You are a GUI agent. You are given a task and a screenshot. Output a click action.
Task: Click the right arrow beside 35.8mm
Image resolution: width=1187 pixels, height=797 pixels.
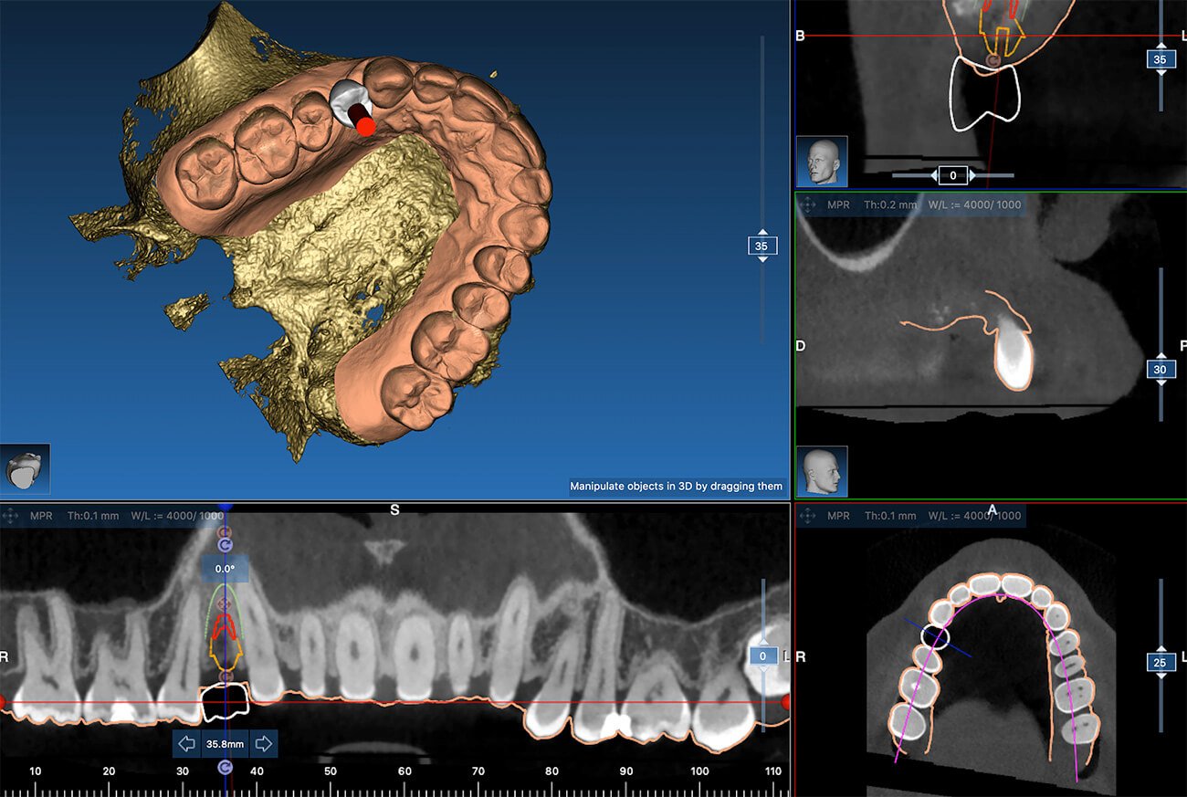[x=264, y=744]
